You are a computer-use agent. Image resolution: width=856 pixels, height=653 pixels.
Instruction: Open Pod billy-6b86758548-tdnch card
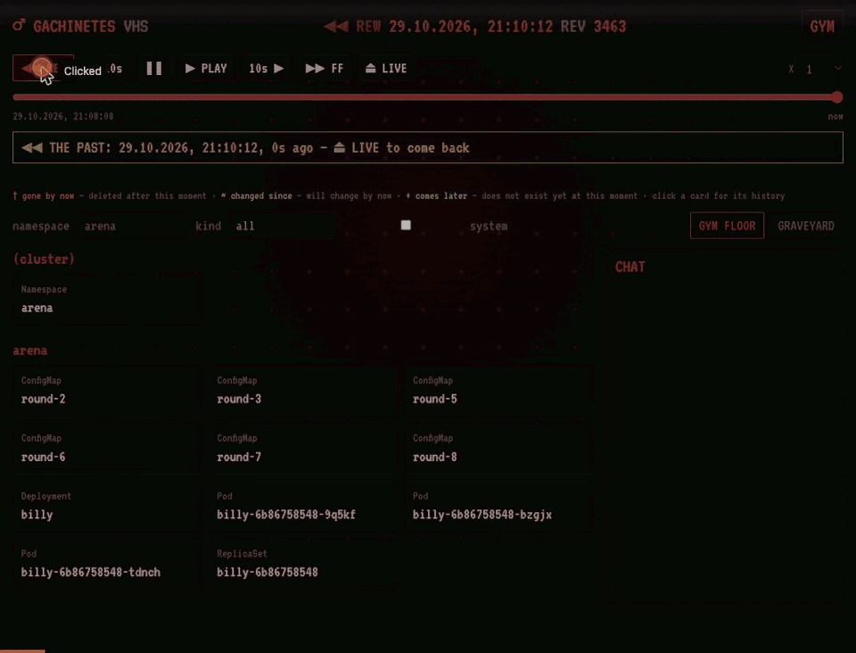coord(106,564)
